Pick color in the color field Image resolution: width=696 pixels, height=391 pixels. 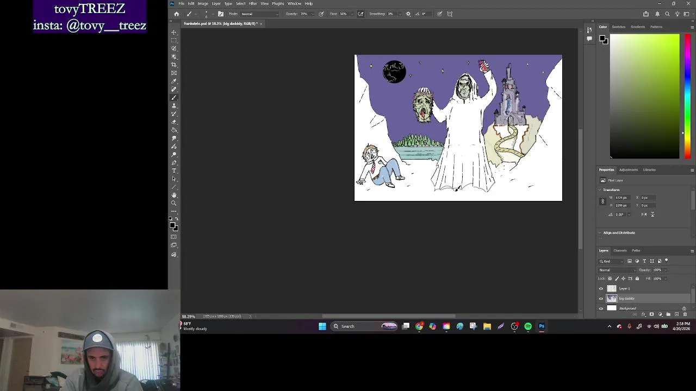pos(644,96)
